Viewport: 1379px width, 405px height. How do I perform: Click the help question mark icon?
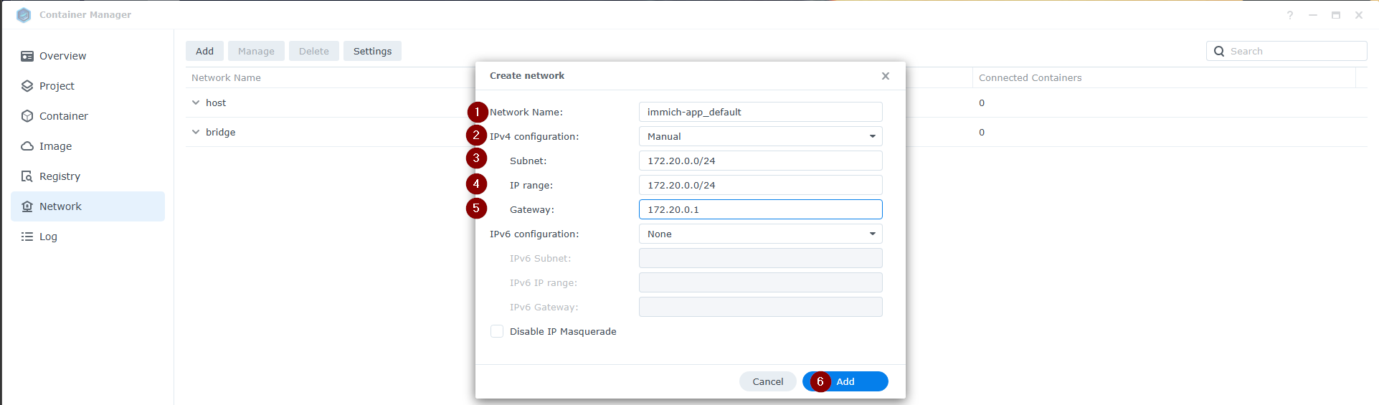[1290, 15]
